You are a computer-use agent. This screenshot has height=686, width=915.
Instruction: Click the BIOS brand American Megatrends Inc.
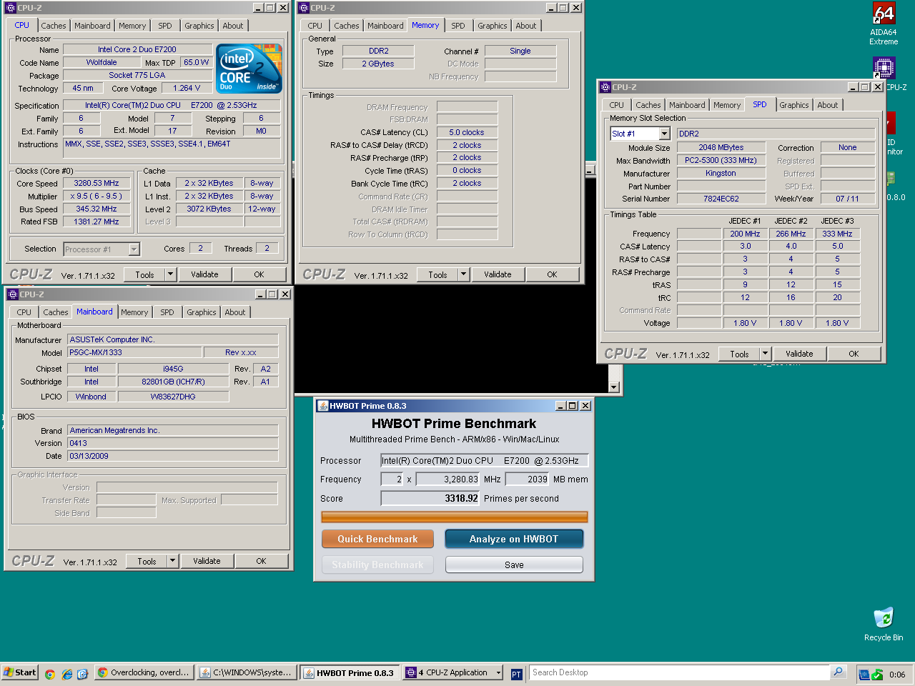[x=173, y=430]
